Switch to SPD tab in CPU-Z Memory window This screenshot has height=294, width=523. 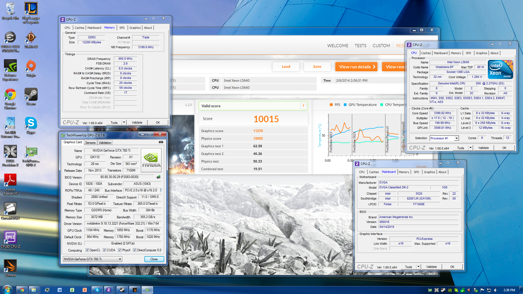pos(122,28)
